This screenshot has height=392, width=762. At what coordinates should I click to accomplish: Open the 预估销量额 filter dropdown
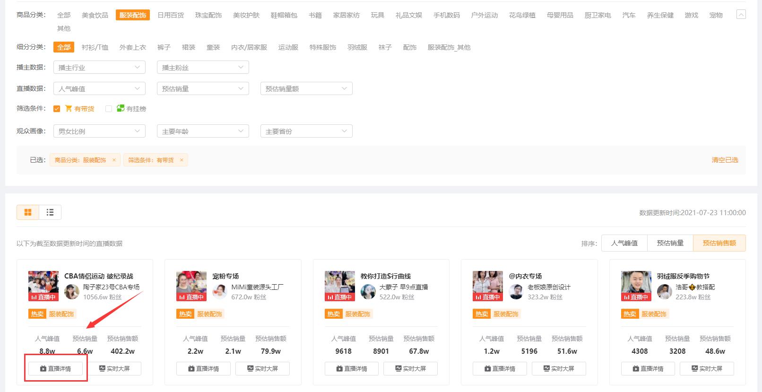(306, 88)
